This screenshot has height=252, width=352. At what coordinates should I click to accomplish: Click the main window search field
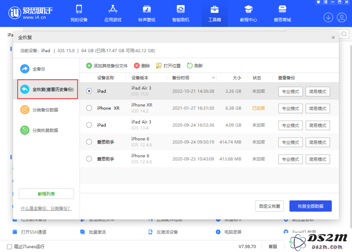317,34
